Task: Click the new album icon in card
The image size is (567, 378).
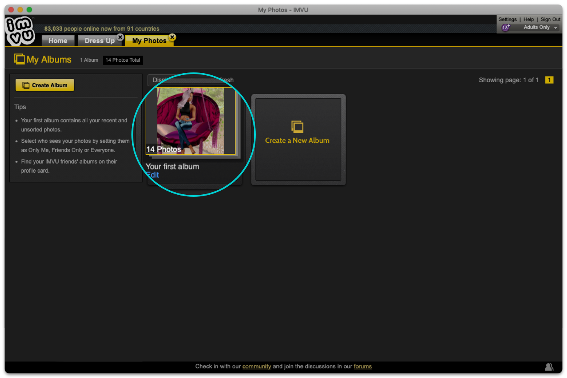Action: [x=297, y=126]
